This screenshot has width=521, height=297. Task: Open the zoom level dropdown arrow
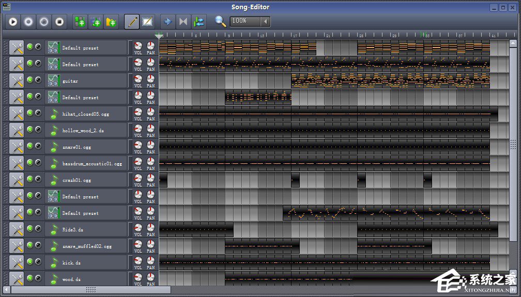(x=265, y=21)
